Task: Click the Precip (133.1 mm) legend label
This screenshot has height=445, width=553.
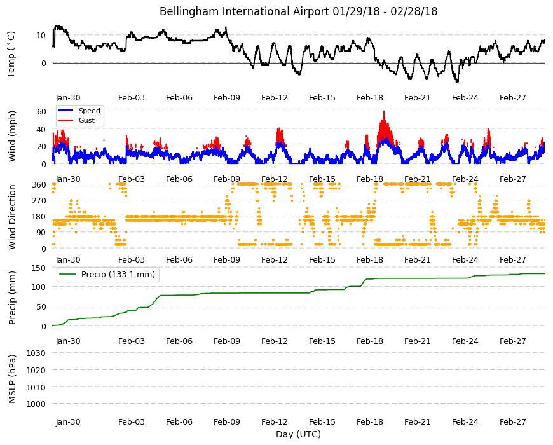Action: click(x=118, y=275)
